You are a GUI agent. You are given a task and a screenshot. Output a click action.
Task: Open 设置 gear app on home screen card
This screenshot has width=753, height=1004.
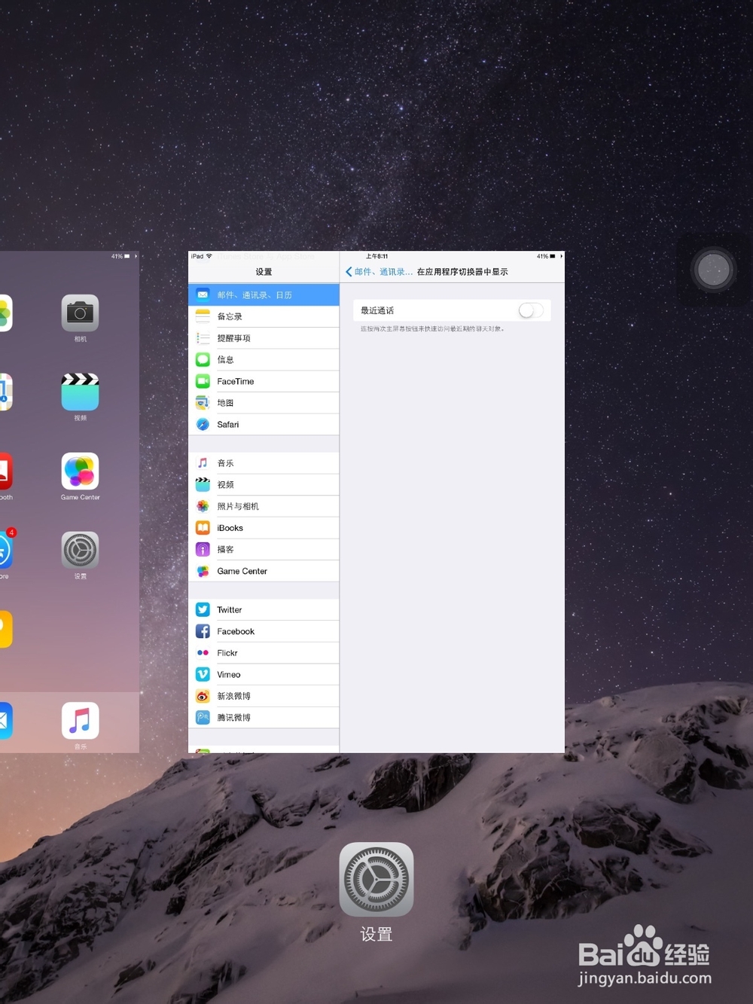coord(80,550)
